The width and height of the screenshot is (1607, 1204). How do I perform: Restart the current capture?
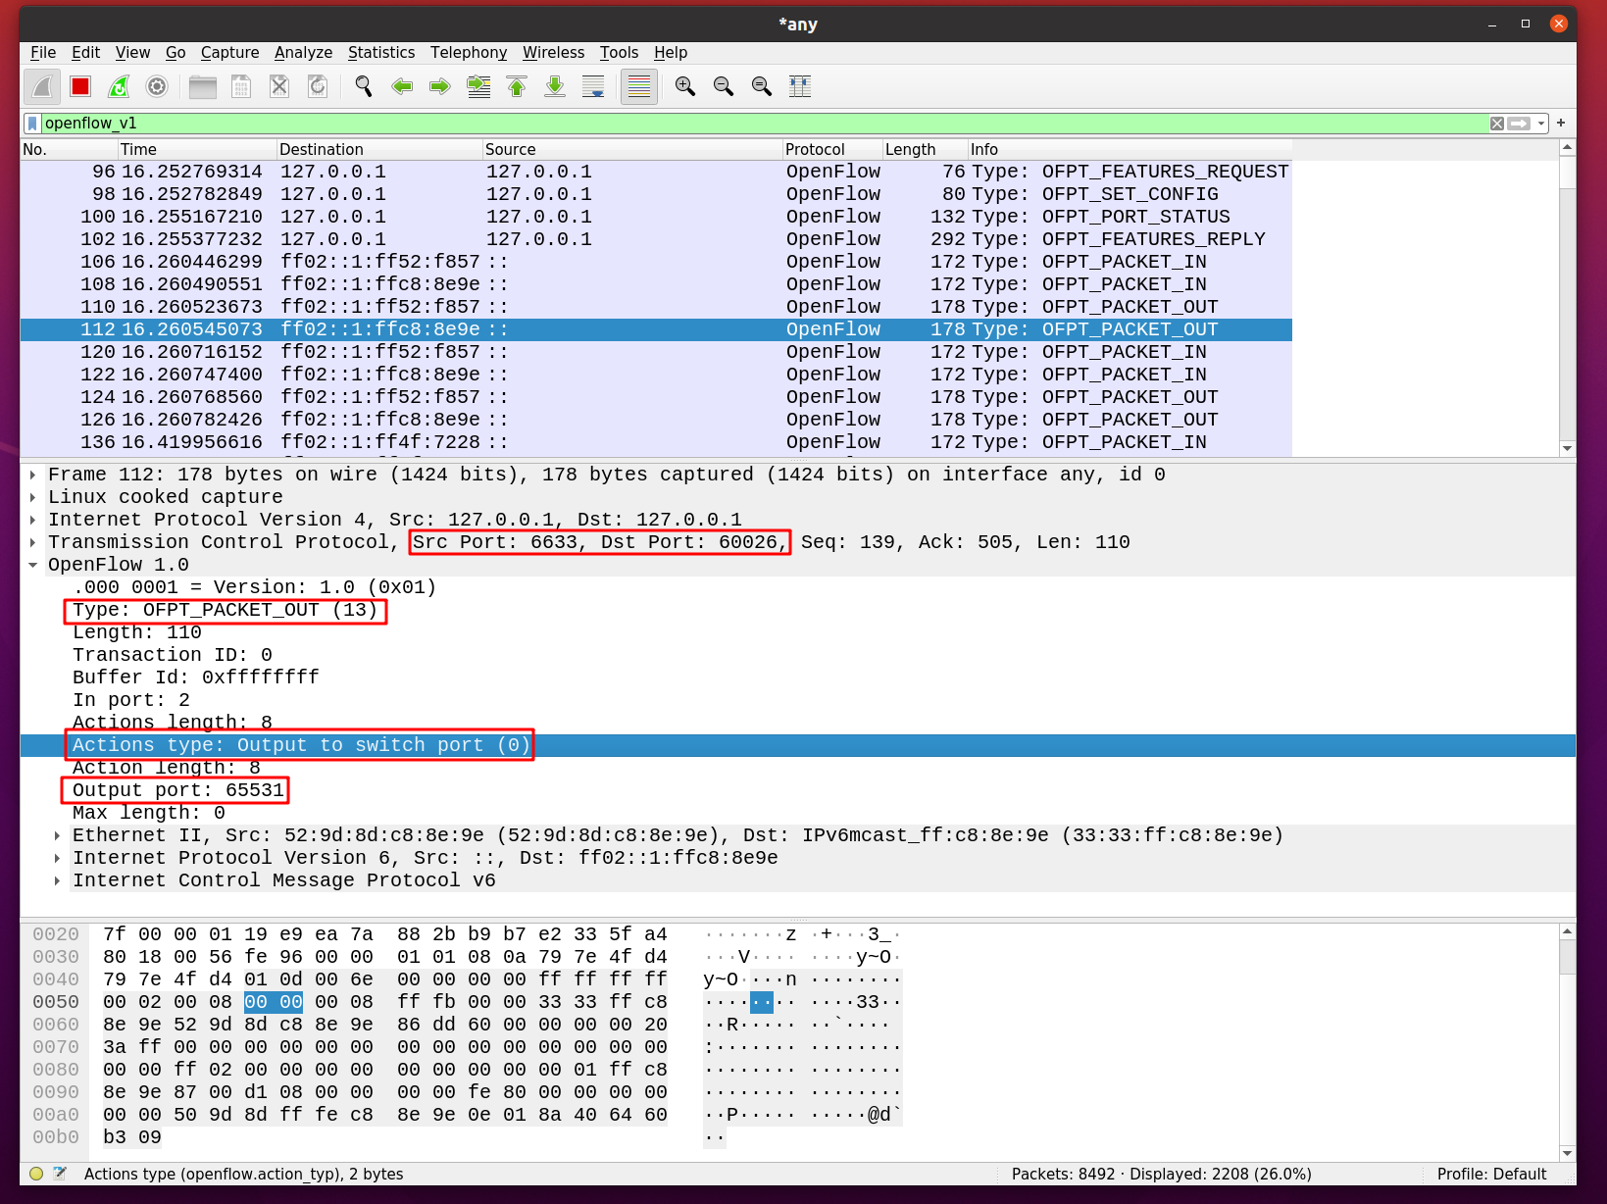point(119,87)
